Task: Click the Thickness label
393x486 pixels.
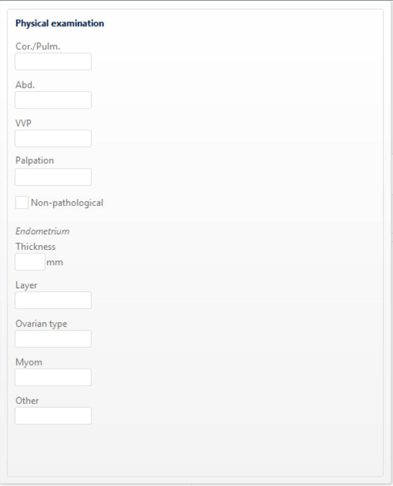Action: click(x=35, y=247)
